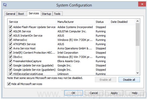Toggle Google Update Service (gupdatem) checkbox

[10, 70]
